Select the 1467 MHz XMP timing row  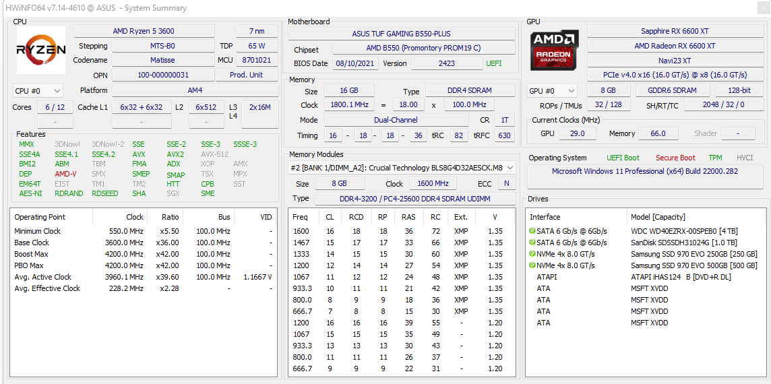tap(401, 243)
